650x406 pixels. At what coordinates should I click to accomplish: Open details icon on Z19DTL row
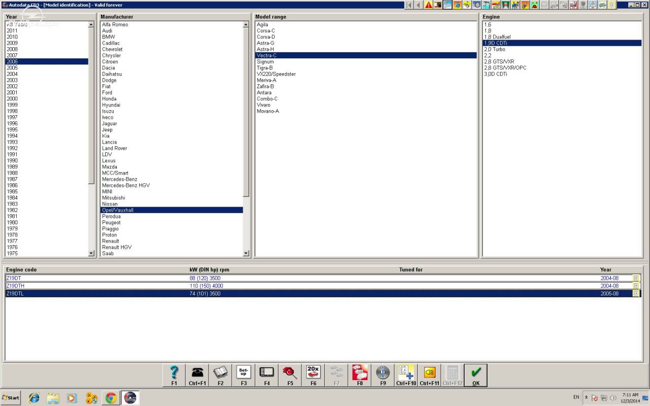pyautogui.click(x=636, y=293)
